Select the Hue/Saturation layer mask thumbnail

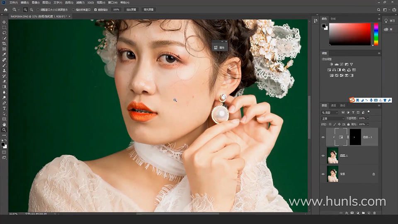coord(355,137)
